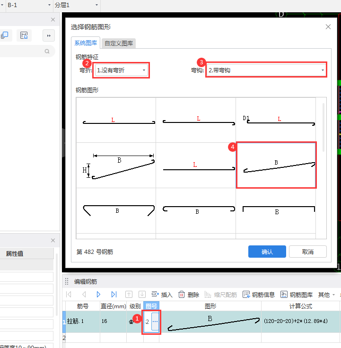Open the 分层1 layer dropdown

96,5
